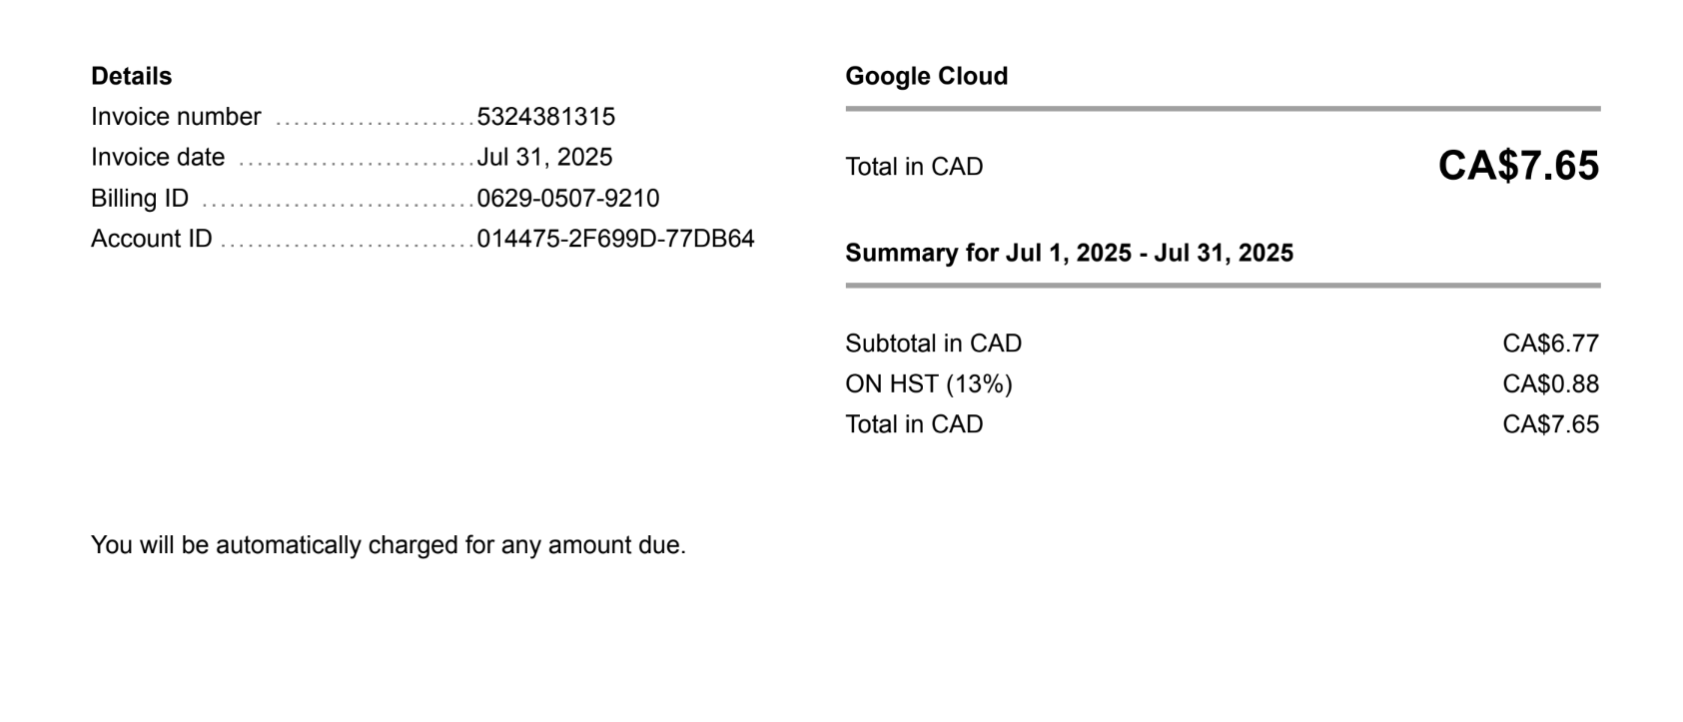1683x722 pixels.
Task: Click the Billing ID label
Action: (140, 199)
